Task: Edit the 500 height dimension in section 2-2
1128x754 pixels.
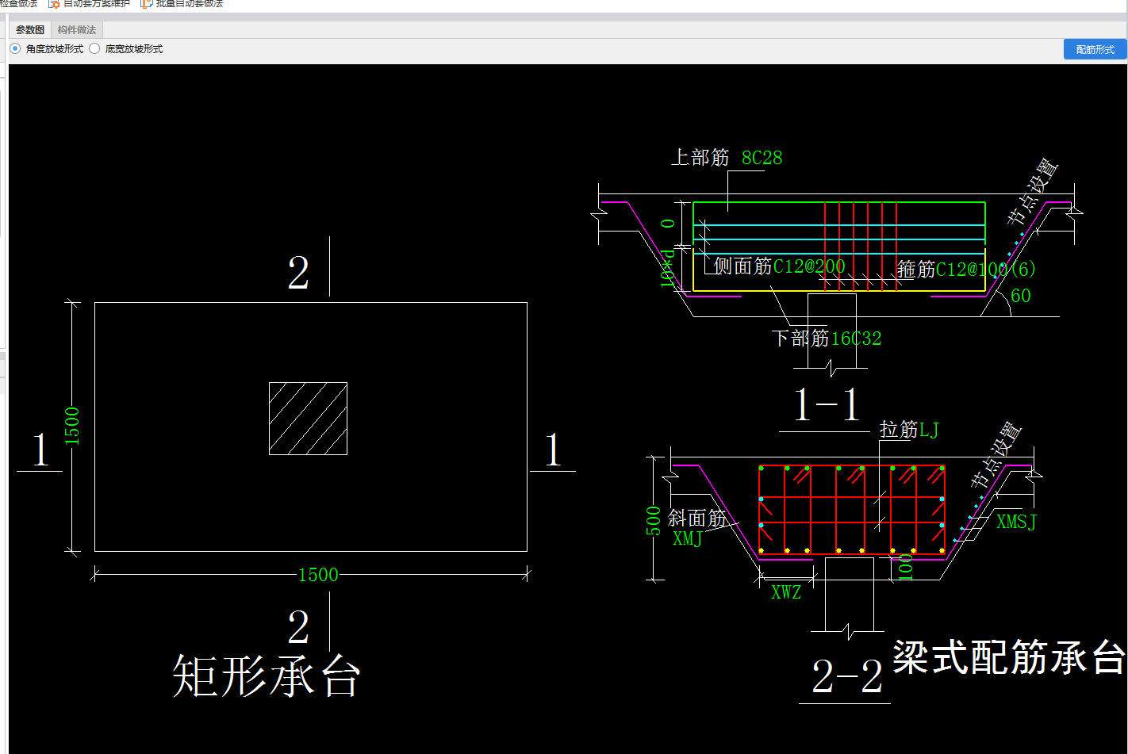Action: point(654,521)
